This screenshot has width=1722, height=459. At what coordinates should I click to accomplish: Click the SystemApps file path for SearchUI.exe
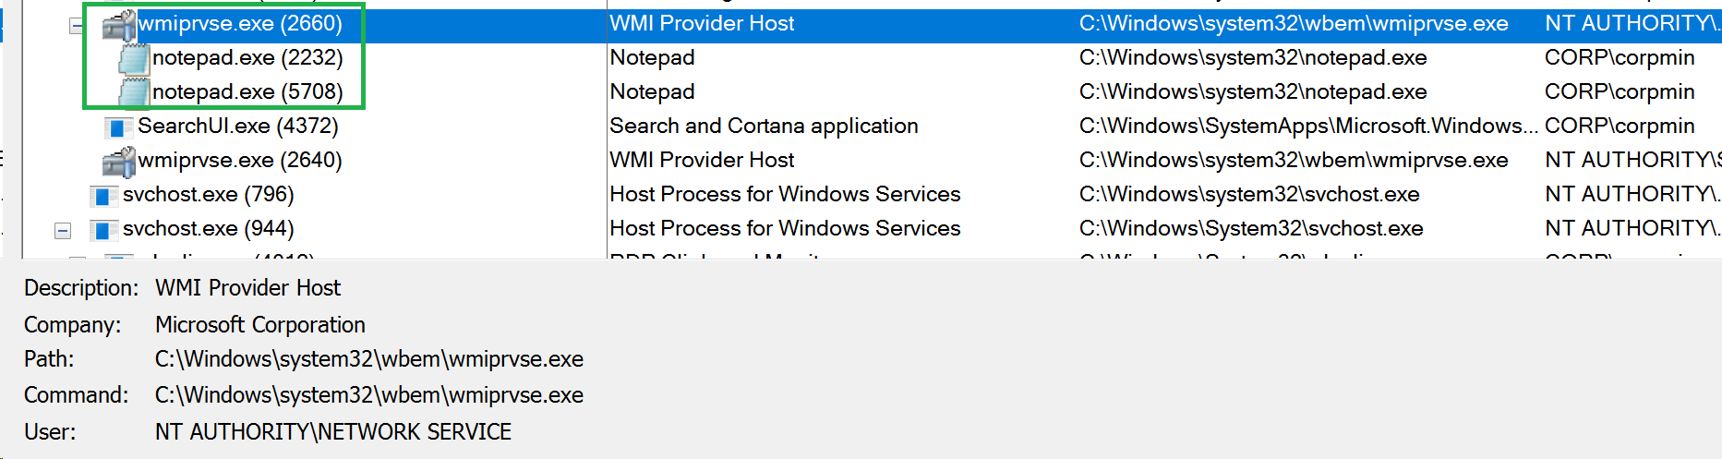1307,127
